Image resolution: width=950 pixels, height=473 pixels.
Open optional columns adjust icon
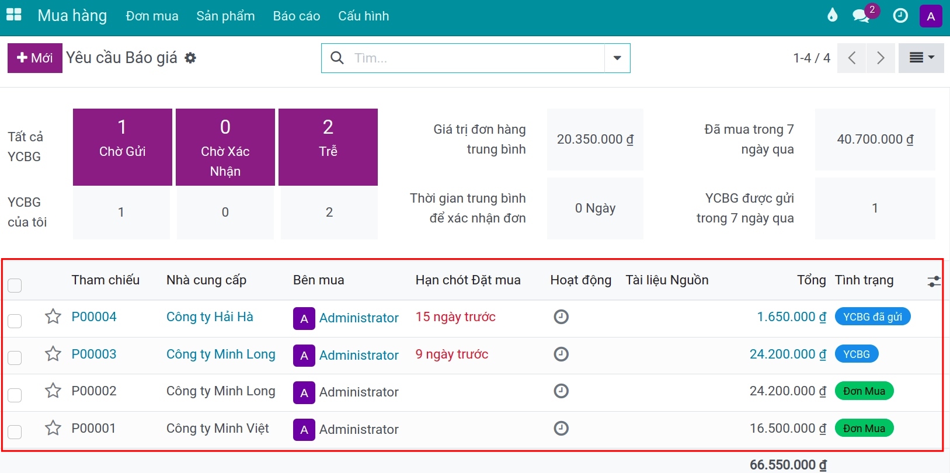(934, 281)
